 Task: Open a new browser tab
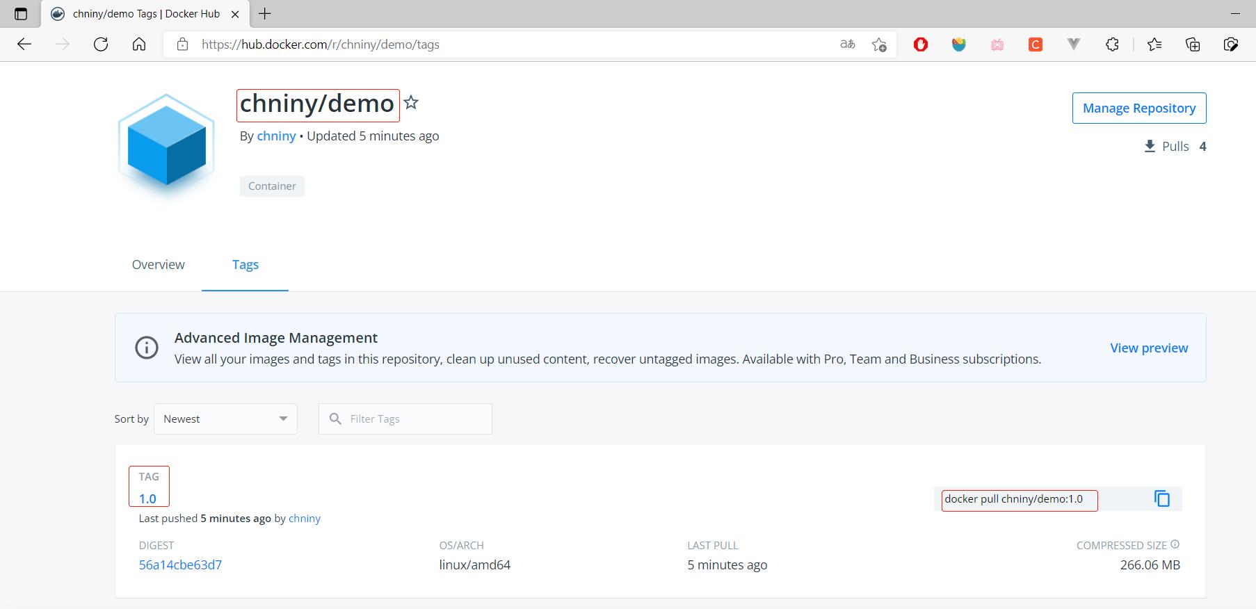click(265, 13)
